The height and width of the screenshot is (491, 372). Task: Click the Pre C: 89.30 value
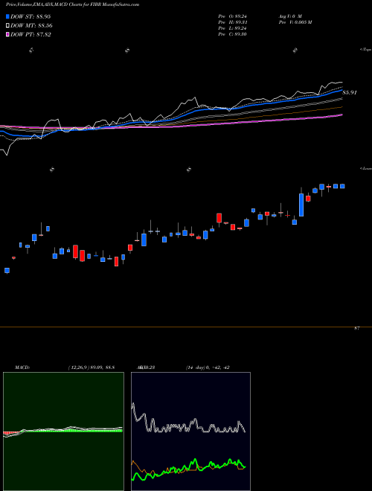(233, 34)
